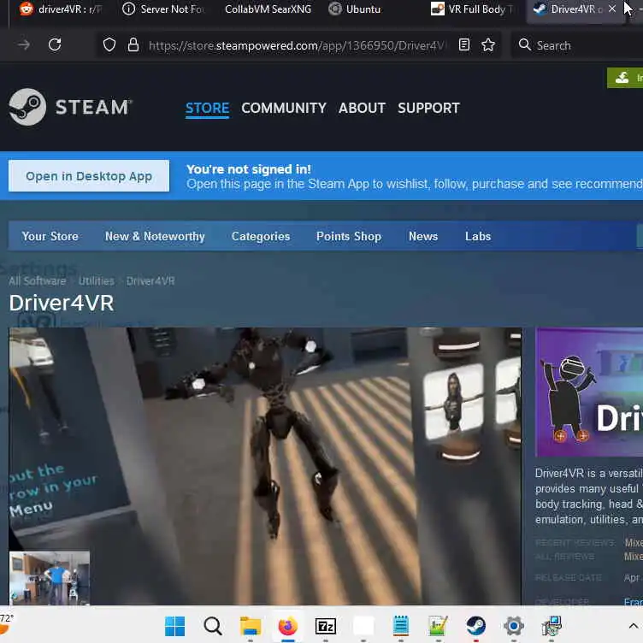Toggle reader view icon in the address bar
643x643 pixels.
coord(463,44)
